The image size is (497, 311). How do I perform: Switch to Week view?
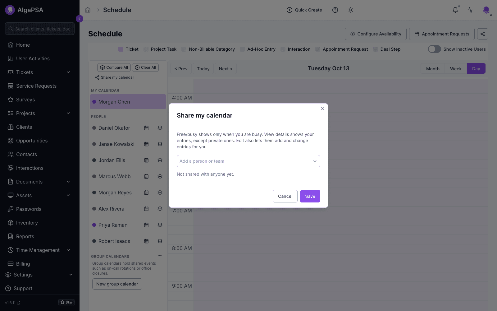coord(456,69)
